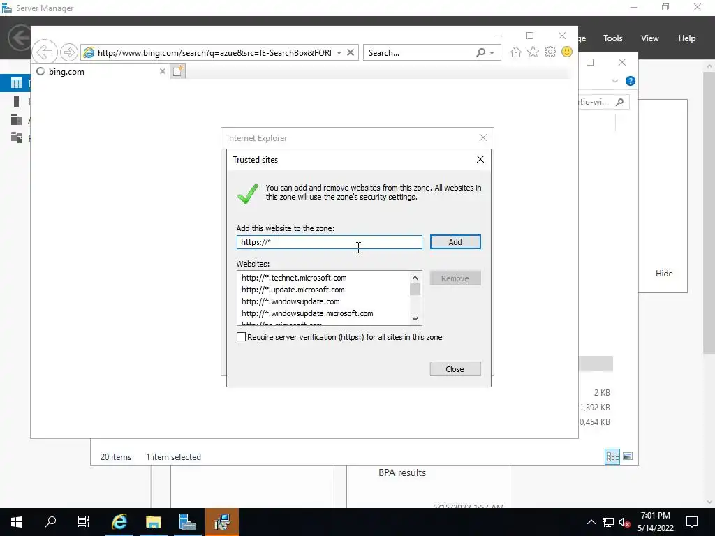Stop page loading with address bar X
Image resolution: width=715 pixels, height=536 pixels.
[x=351, y=53]
